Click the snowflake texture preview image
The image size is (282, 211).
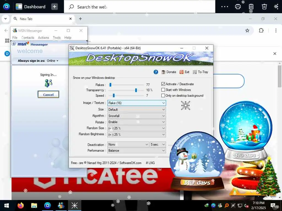[185, 105]
